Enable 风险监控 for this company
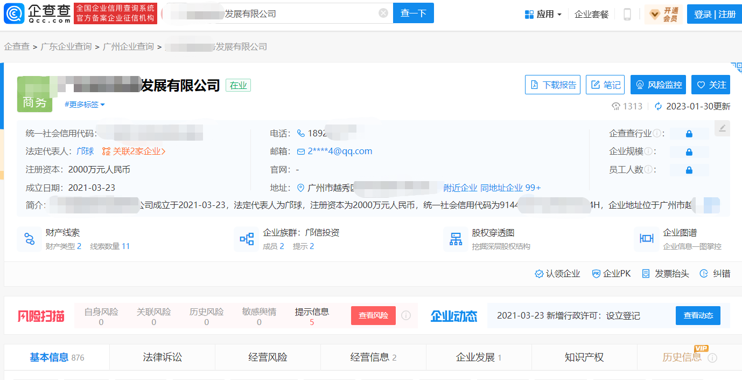 659,85
